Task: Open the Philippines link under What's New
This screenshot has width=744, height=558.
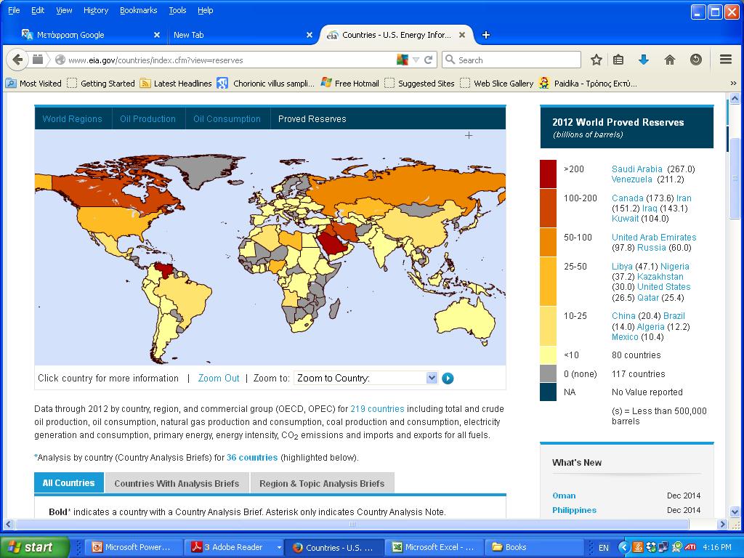Action: coord(574,510)
